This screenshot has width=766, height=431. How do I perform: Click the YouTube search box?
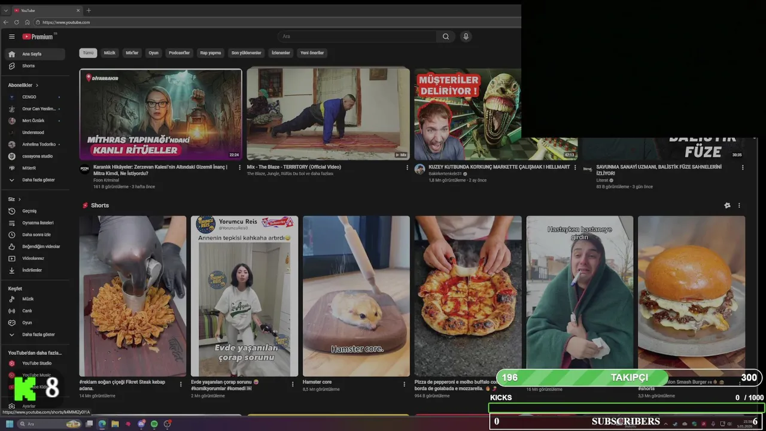[358, 37]
